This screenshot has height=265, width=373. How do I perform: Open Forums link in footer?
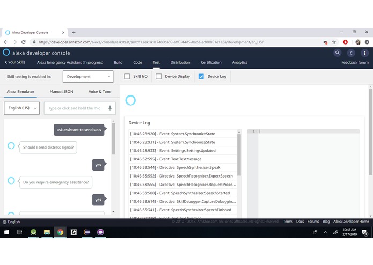pos(313,222)
